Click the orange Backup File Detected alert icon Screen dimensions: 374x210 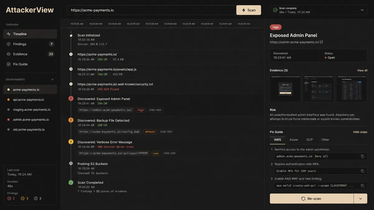tap(71, 120)
